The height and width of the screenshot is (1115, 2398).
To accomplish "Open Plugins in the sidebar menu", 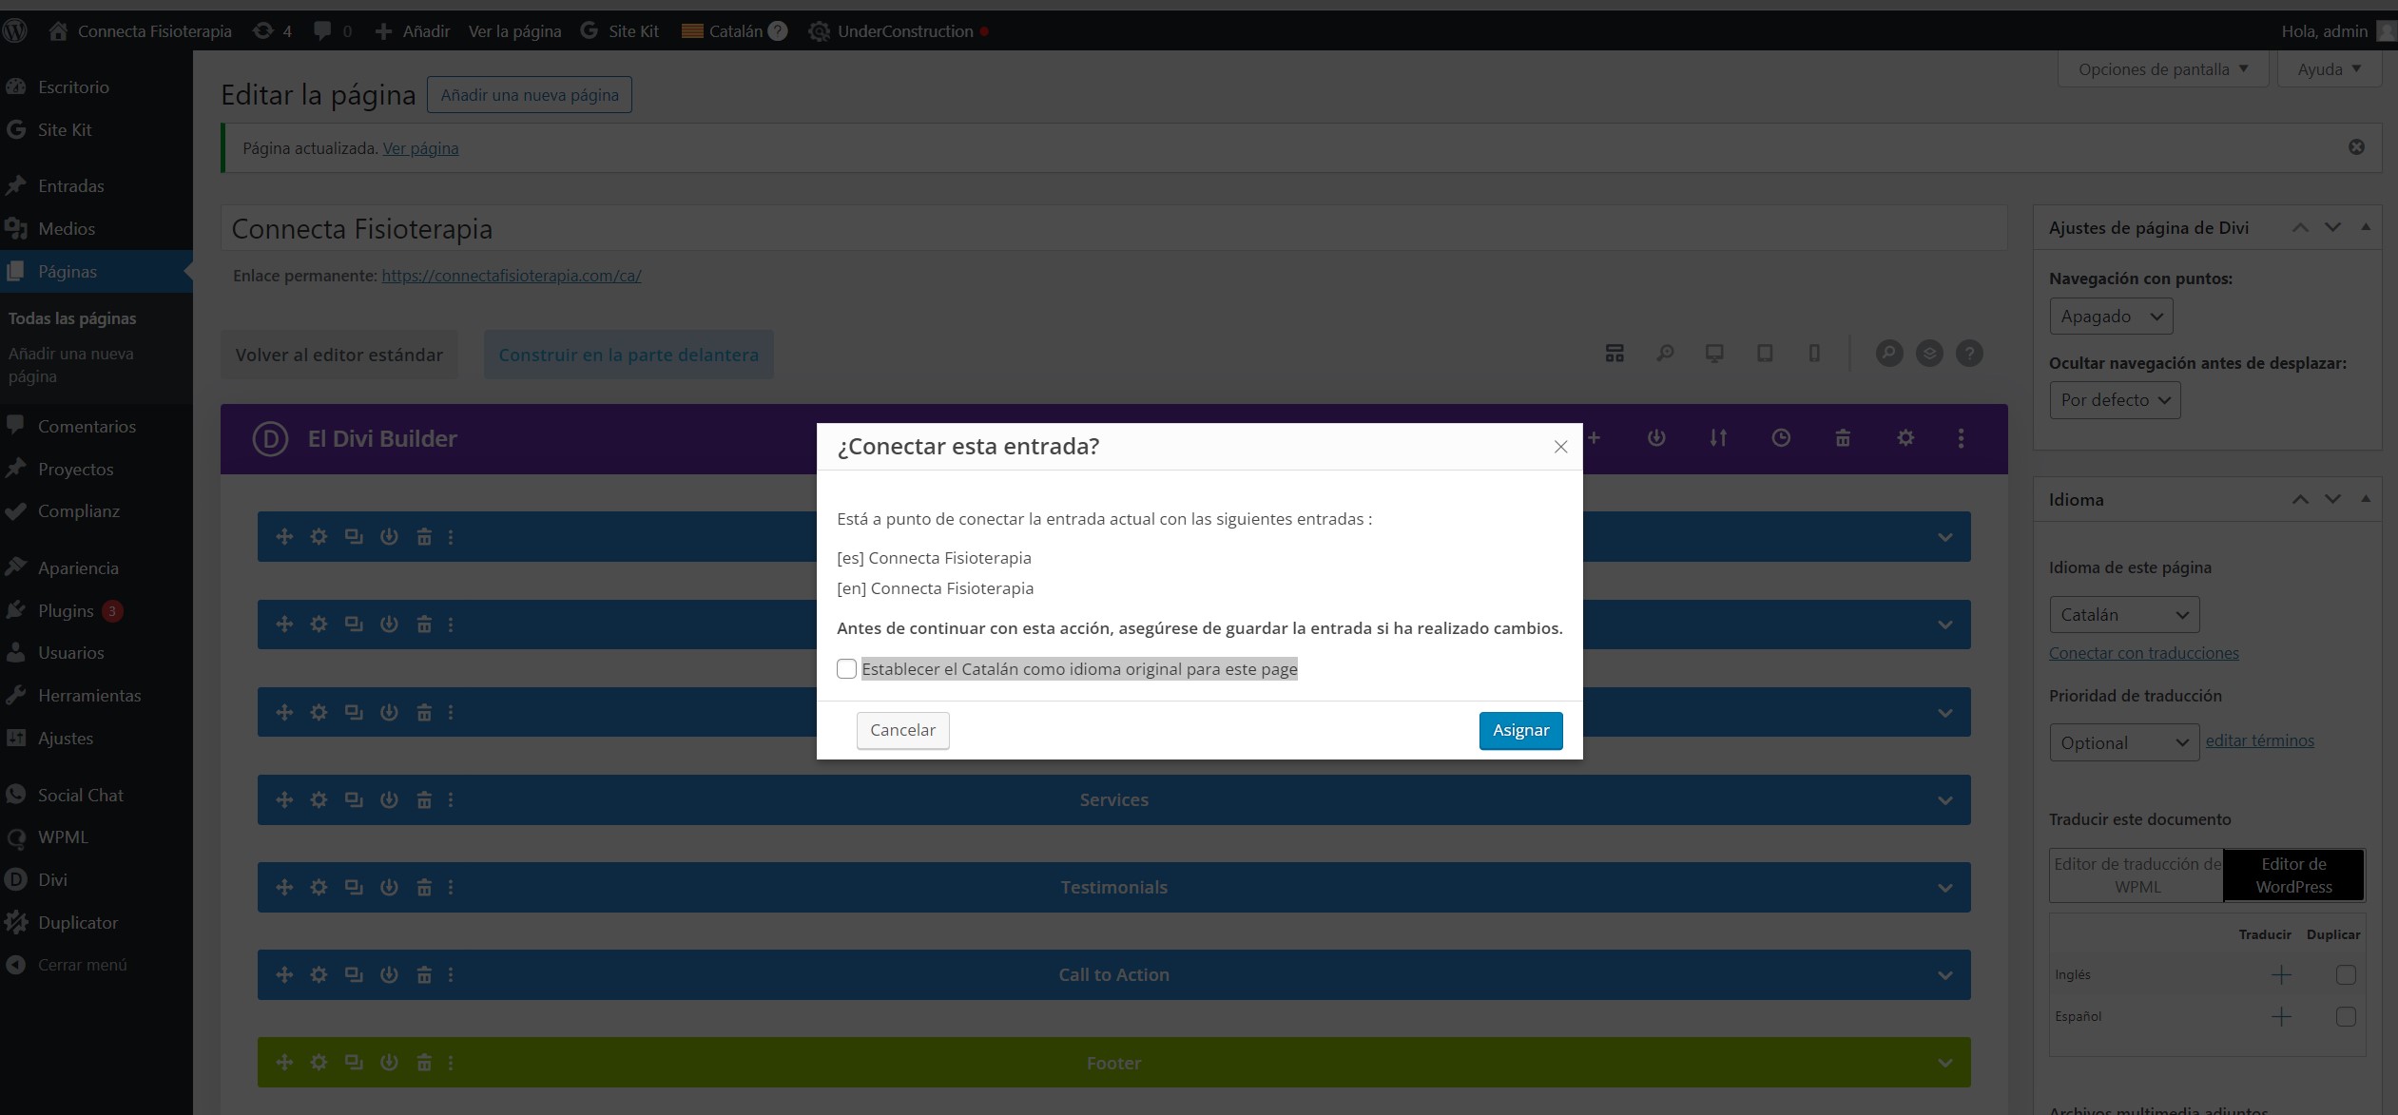I will (66, 611).
